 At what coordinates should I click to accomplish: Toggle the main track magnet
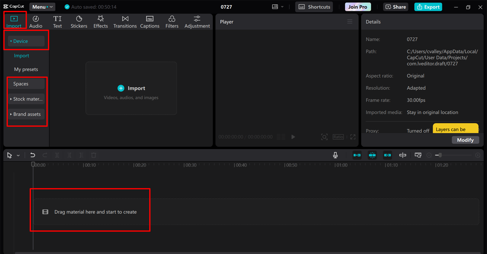pos(357,155)
